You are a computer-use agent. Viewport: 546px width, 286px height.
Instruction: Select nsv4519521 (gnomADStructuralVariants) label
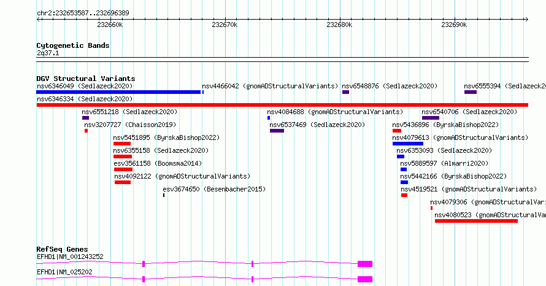click(x=469, y=189)
